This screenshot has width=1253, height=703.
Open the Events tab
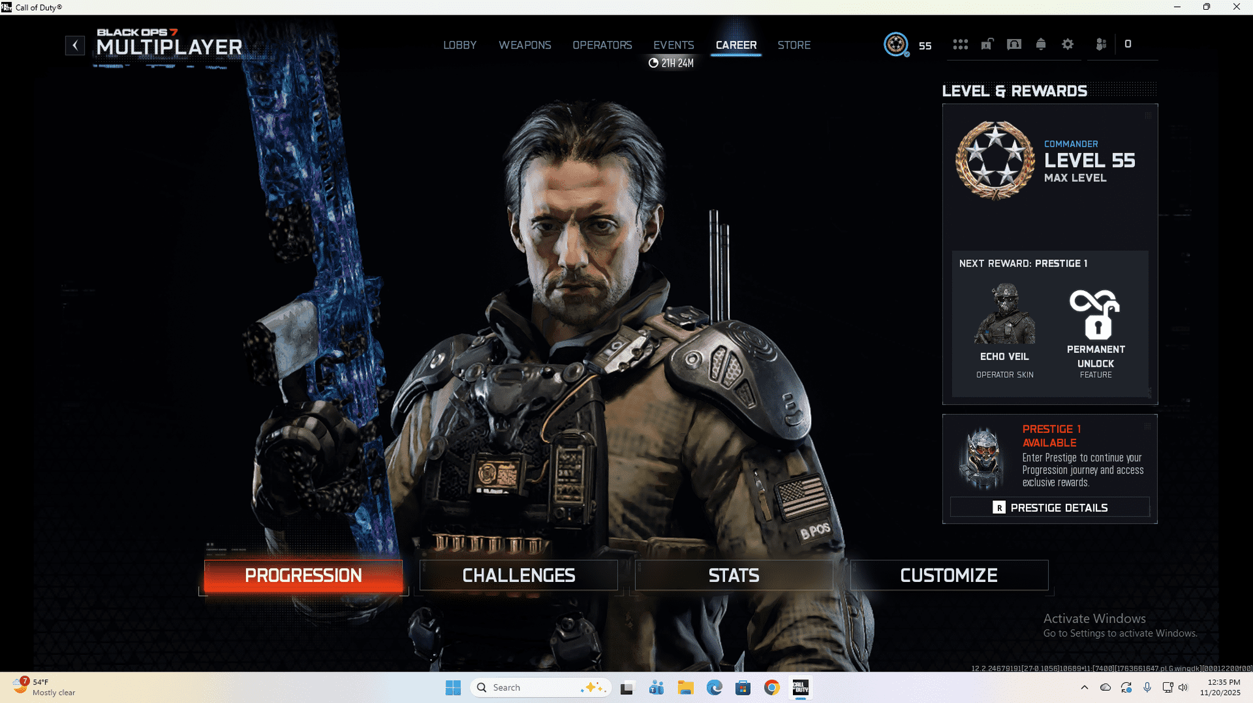[x=674, y=45]
